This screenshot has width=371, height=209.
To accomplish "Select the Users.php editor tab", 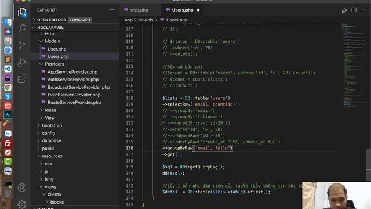I will coord(183,10).
